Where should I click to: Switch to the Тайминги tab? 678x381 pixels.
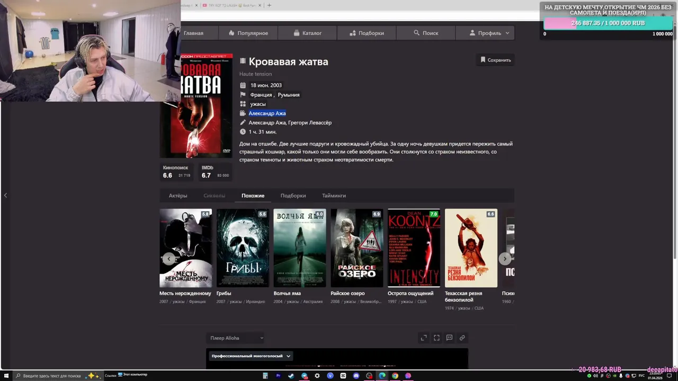point(334,196)
